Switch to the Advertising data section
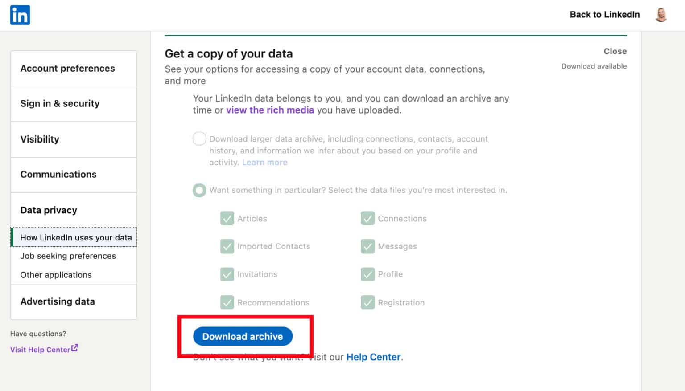This screenshot has width=685, height=391. (58, 301)
